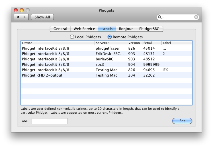This screenshot has height=148, width=213.
Task: Go forward with the right arrow button
Action: (25, 17)
